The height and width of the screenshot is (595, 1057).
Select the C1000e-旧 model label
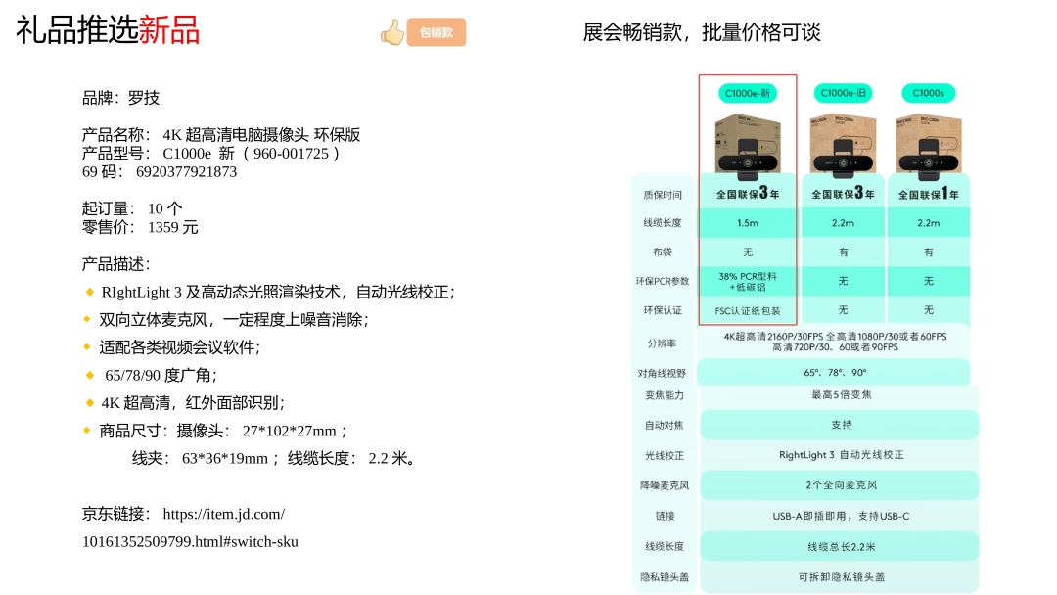[x=843, y=94]
